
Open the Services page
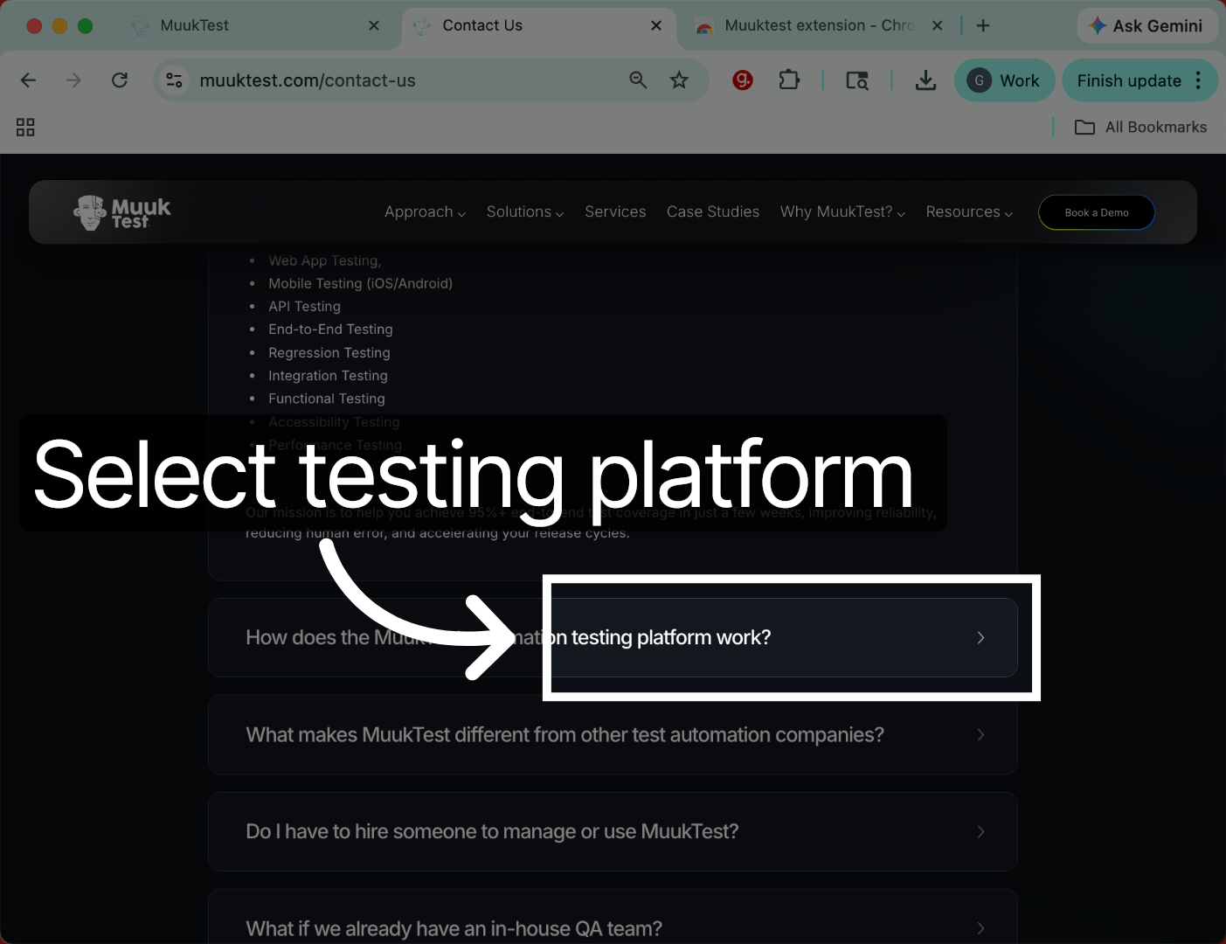coord(615,212)
